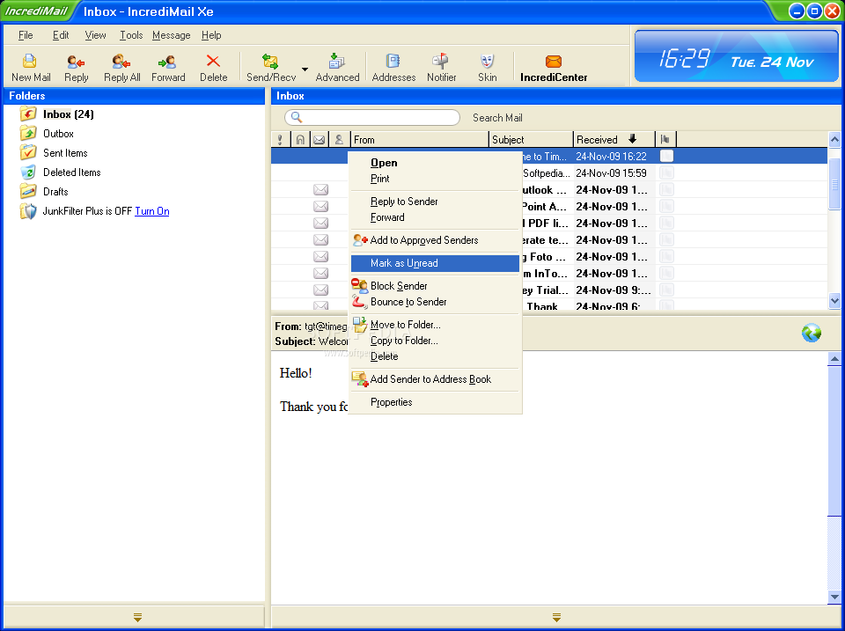Choose Reply to Sender in context menu
Viewport: 845px width, 631px height.
coord(435,202)
